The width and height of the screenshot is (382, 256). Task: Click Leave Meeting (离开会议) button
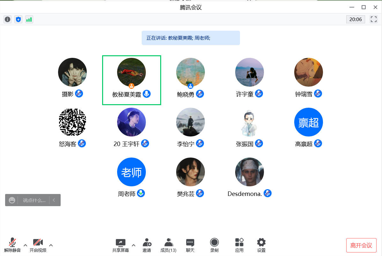point(361,245)
